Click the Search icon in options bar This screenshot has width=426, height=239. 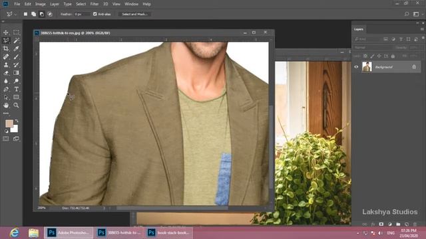[x=407, y=14]
